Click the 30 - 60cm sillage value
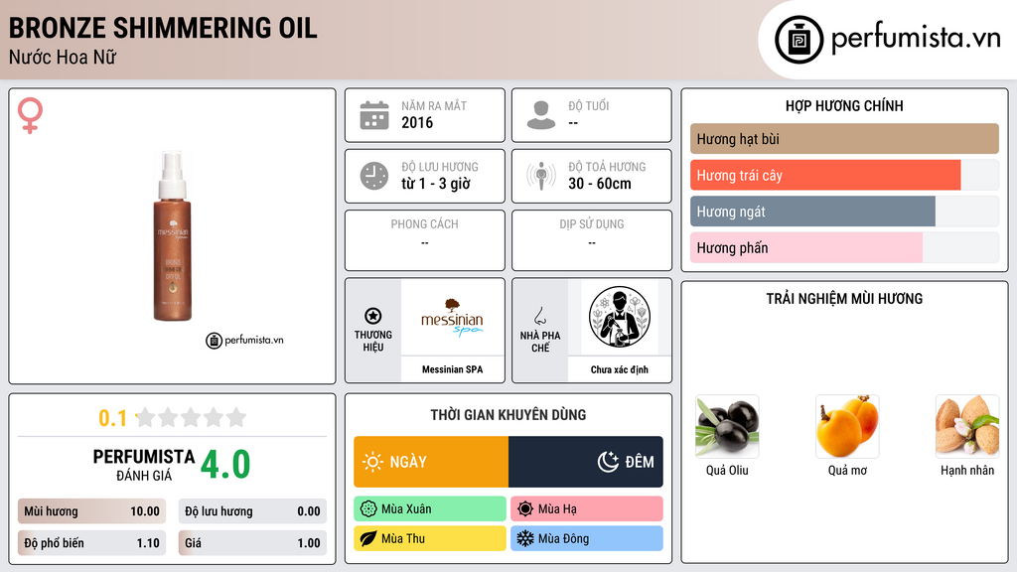Viewport: 1017px width, 572px height. pyautogui.click(x=600, y=184)
